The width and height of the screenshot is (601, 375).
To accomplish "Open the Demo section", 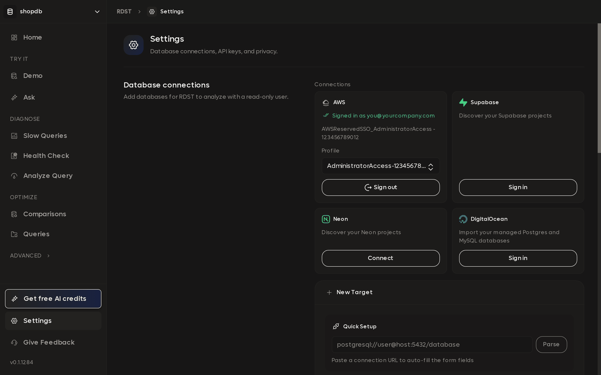I will [53, 76].
